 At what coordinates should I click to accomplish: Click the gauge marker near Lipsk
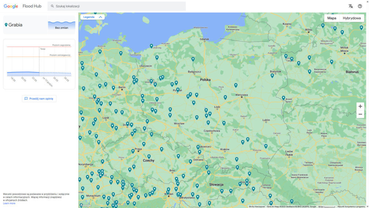(x=95, y=120)
